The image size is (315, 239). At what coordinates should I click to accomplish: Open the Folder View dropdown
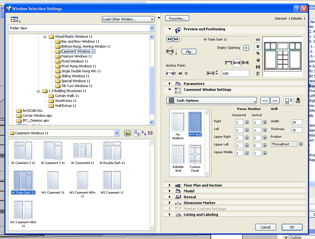(x=151, y=28)
